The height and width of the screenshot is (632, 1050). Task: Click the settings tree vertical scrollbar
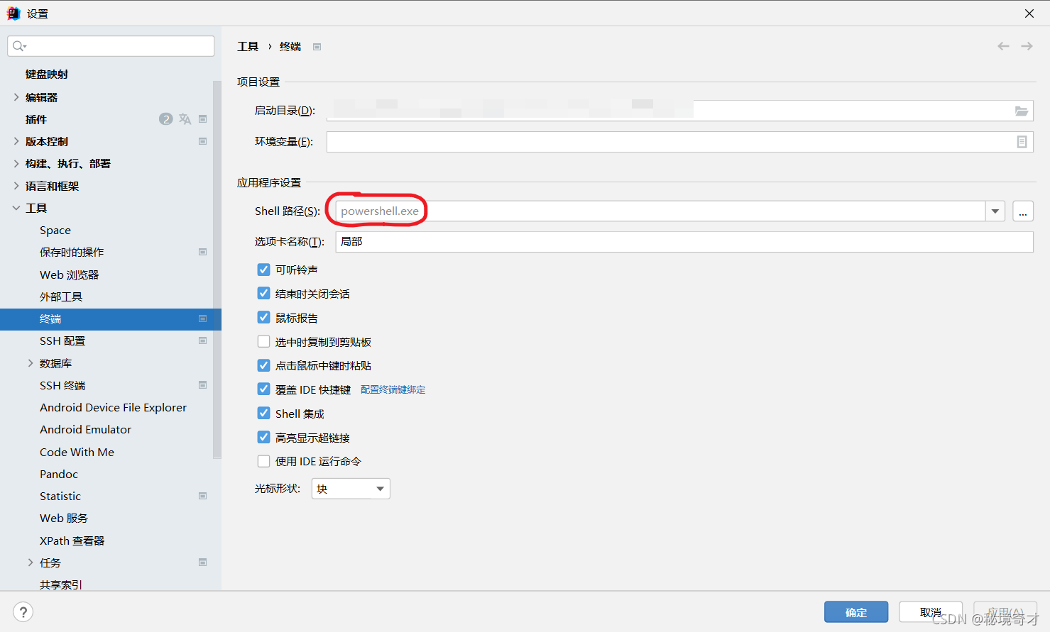point(217,270)
